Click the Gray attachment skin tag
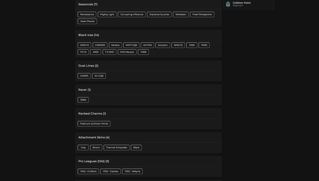The image size is (319, 181). pyautogui.click(x=83, y=148)
